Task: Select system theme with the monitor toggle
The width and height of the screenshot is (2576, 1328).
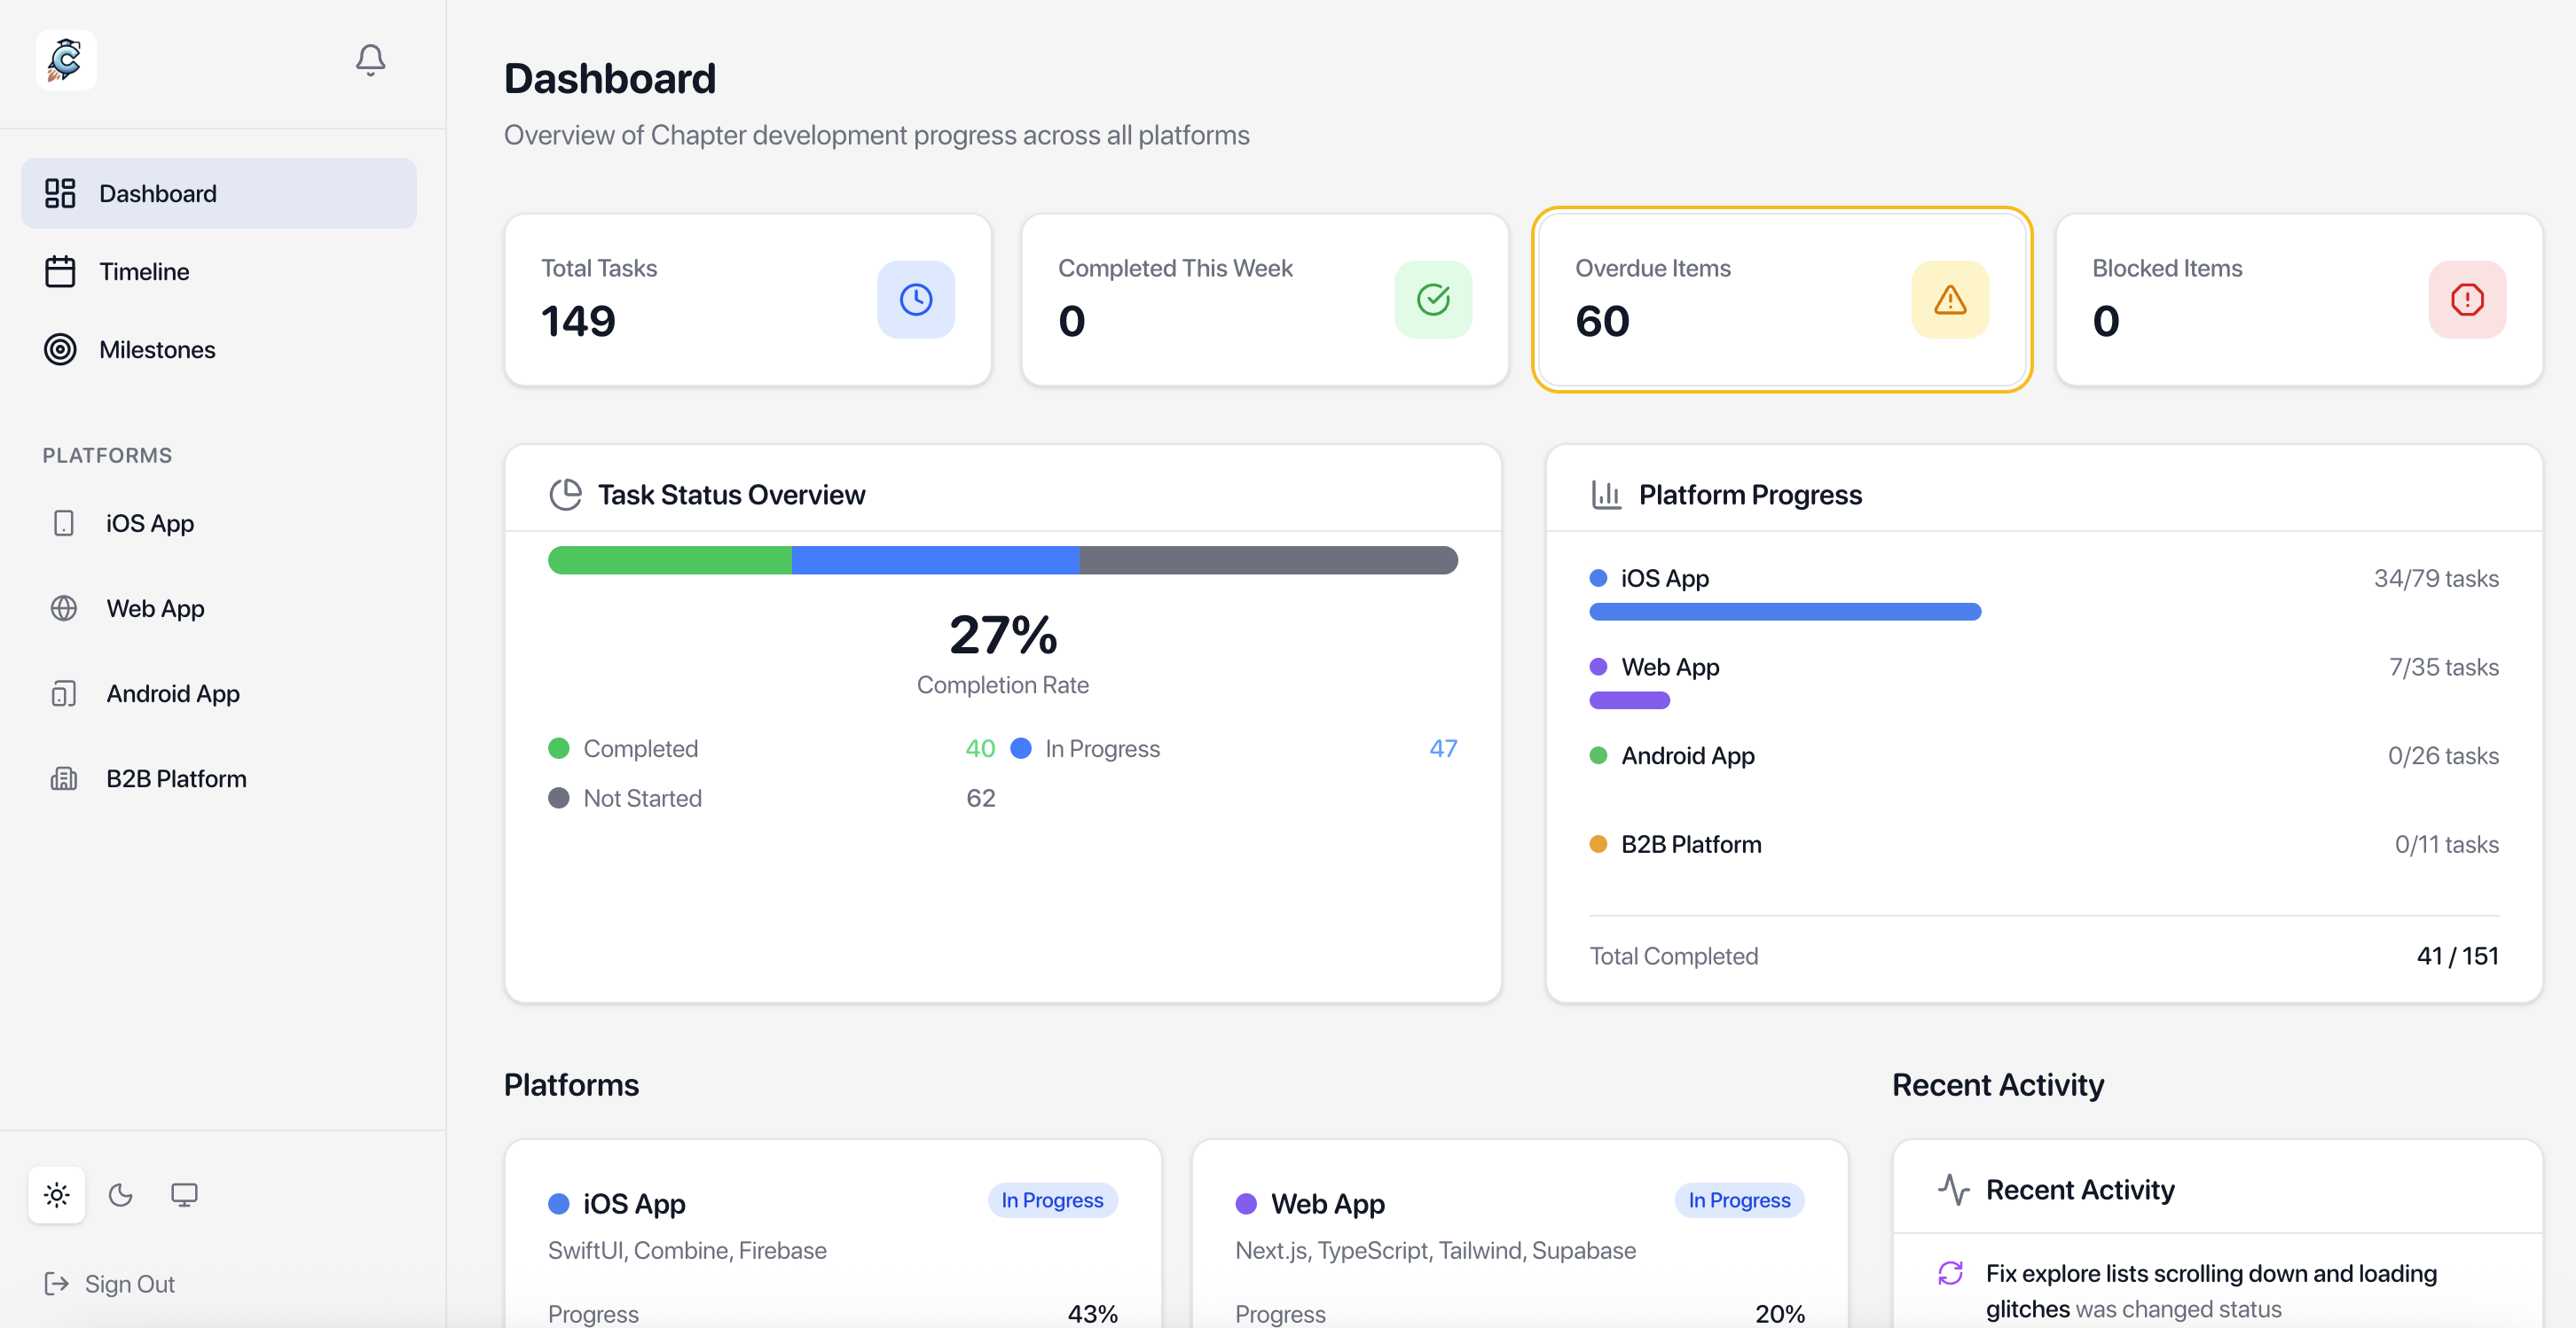Action: (184, 1195)
